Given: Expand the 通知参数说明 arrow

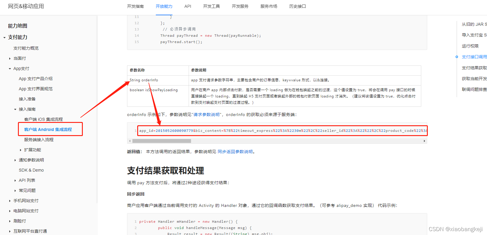Looking at the screenshot, I should tap(15, 160).
